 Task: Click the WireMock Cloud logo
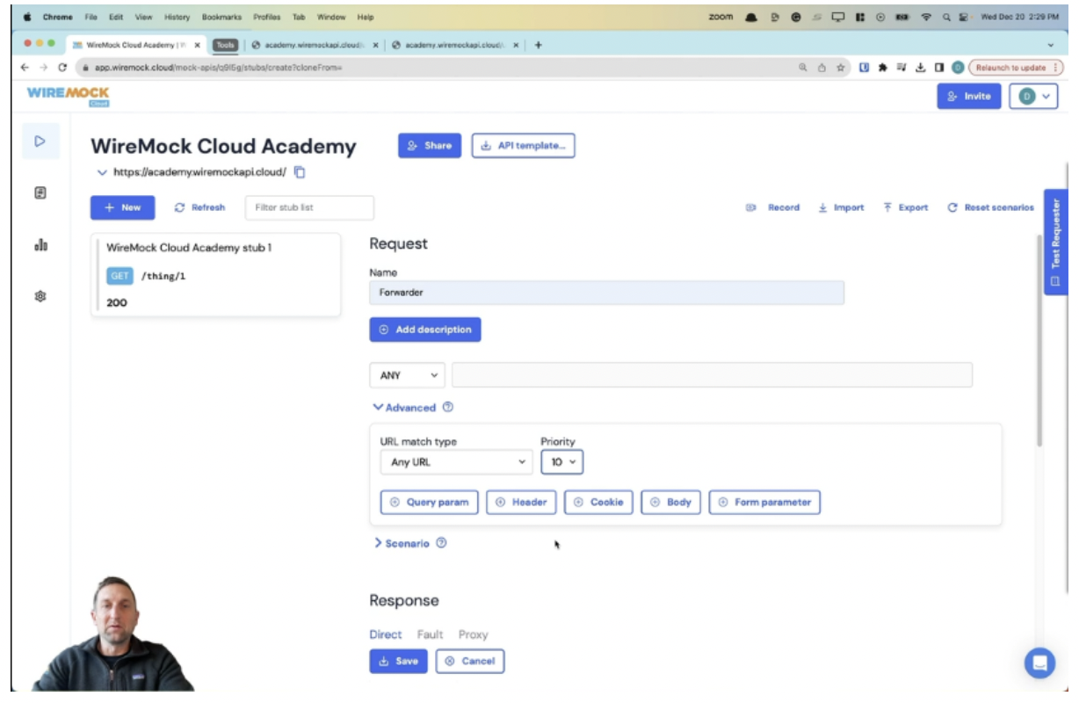coord(68,96)
